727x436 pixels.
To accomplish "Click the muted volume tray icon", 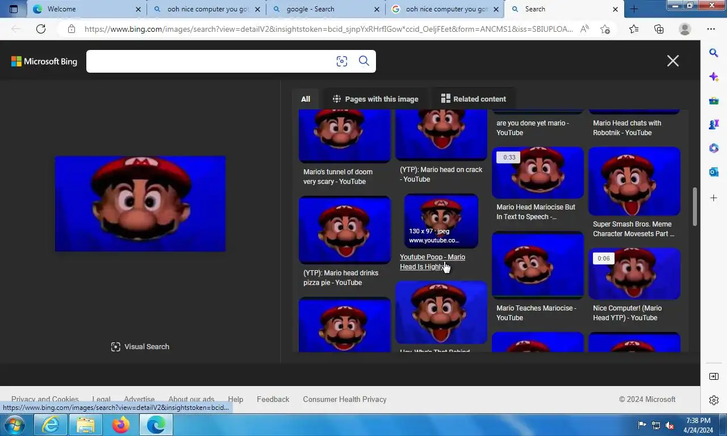I will click(670, 425).
